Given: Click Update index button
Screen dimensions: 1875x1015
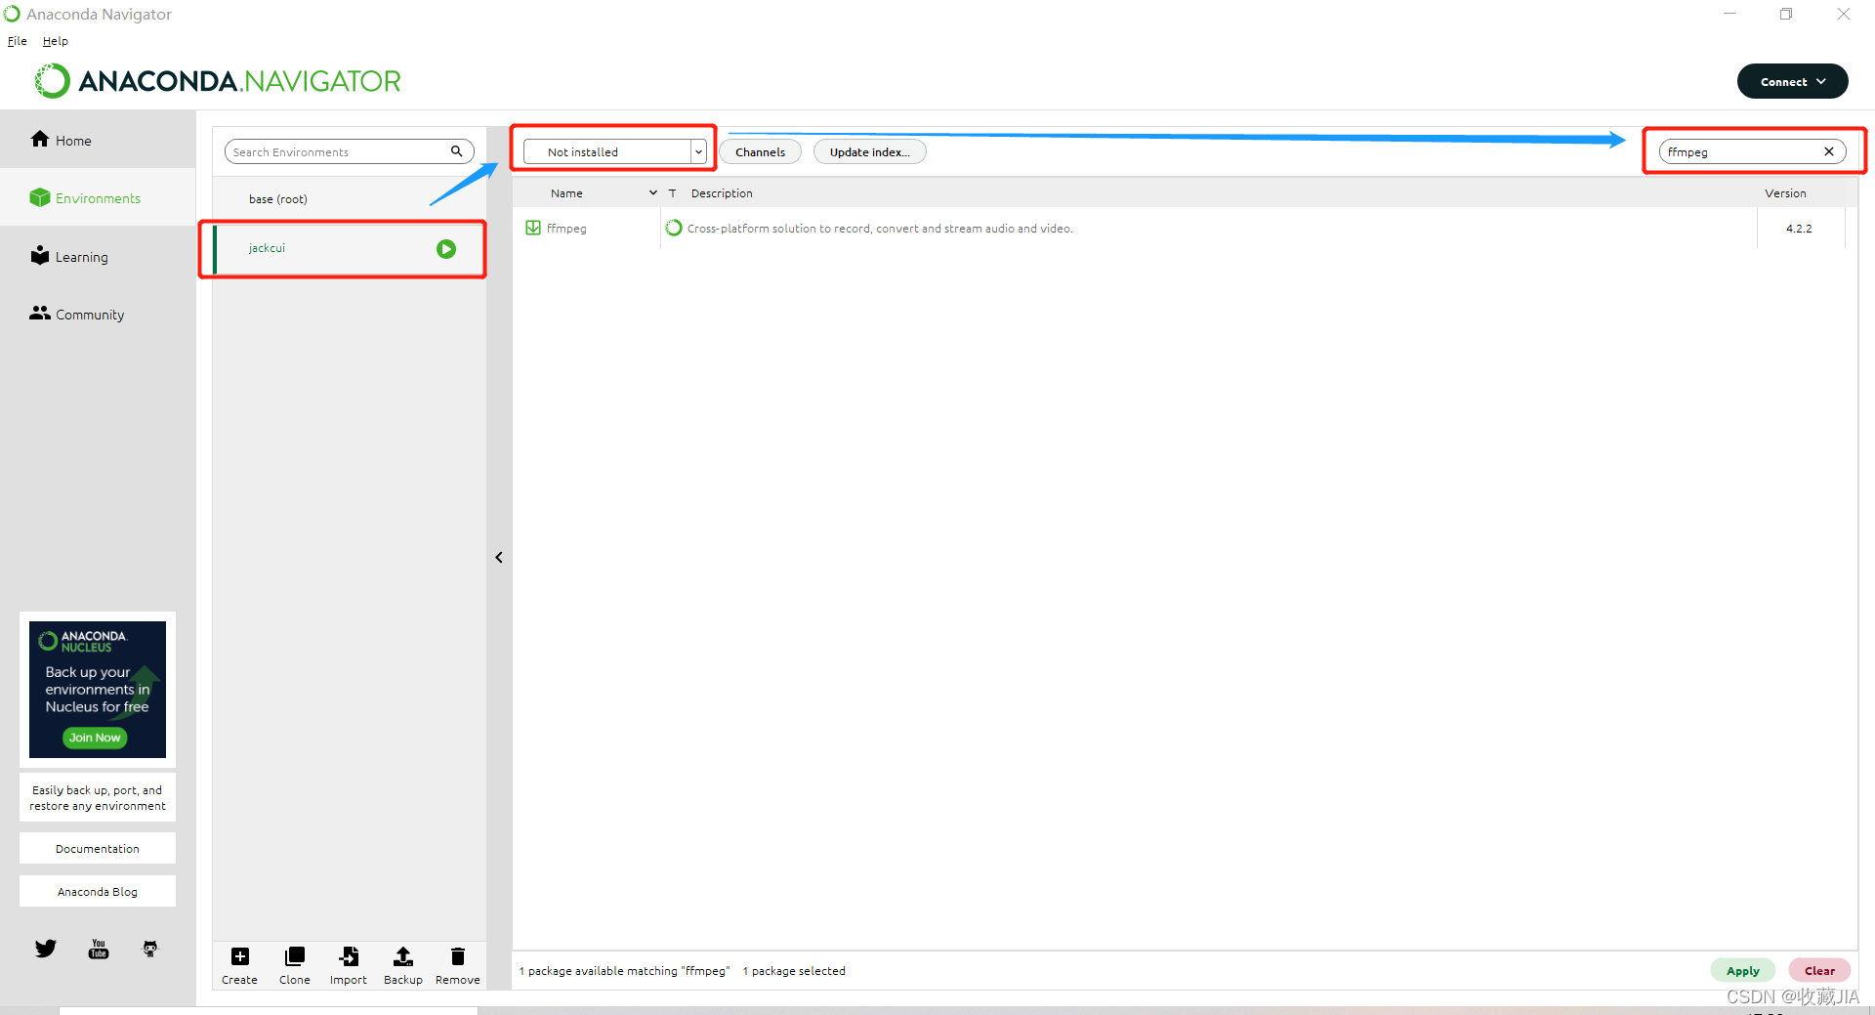Looking at the screenshot, I should click(869, 151).
